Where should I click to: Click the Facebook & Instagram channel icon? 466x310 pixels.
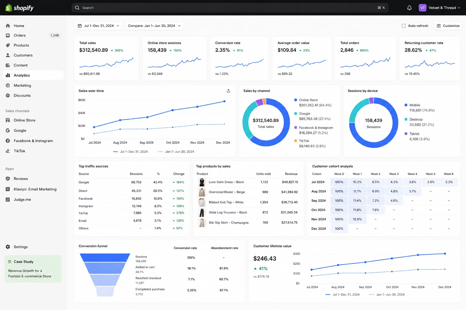[x=8, y=141]
